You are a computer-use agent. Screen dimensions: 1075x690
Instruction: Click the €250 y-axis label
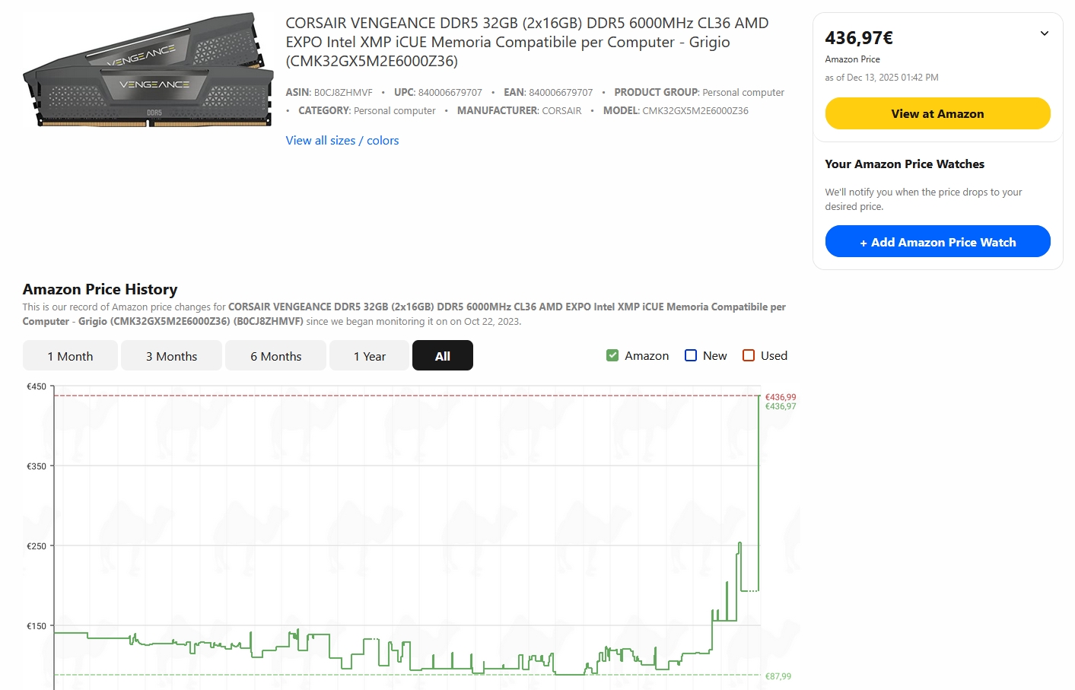tap(37, 546)
